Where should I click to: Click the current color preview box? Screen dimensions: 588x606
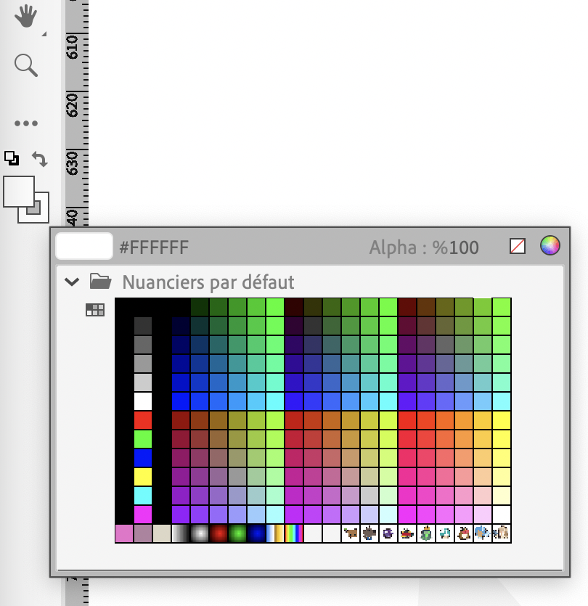coord(83,246)
